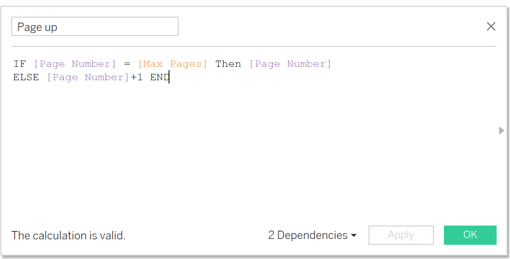This screenshot has width=510, height=259.
Task: Confirm the calculation with OK
Action: pos(470,235)
